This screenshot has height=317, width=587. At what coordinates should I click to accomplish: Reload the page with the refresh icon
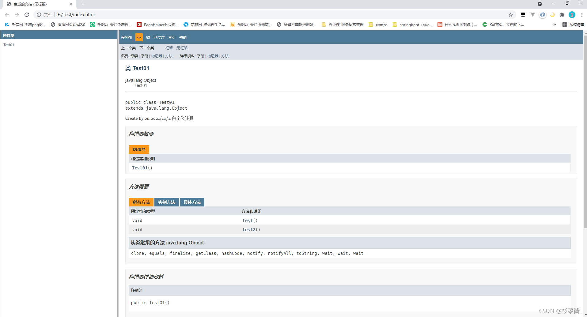pyautogui.click(x=27, y=15)
